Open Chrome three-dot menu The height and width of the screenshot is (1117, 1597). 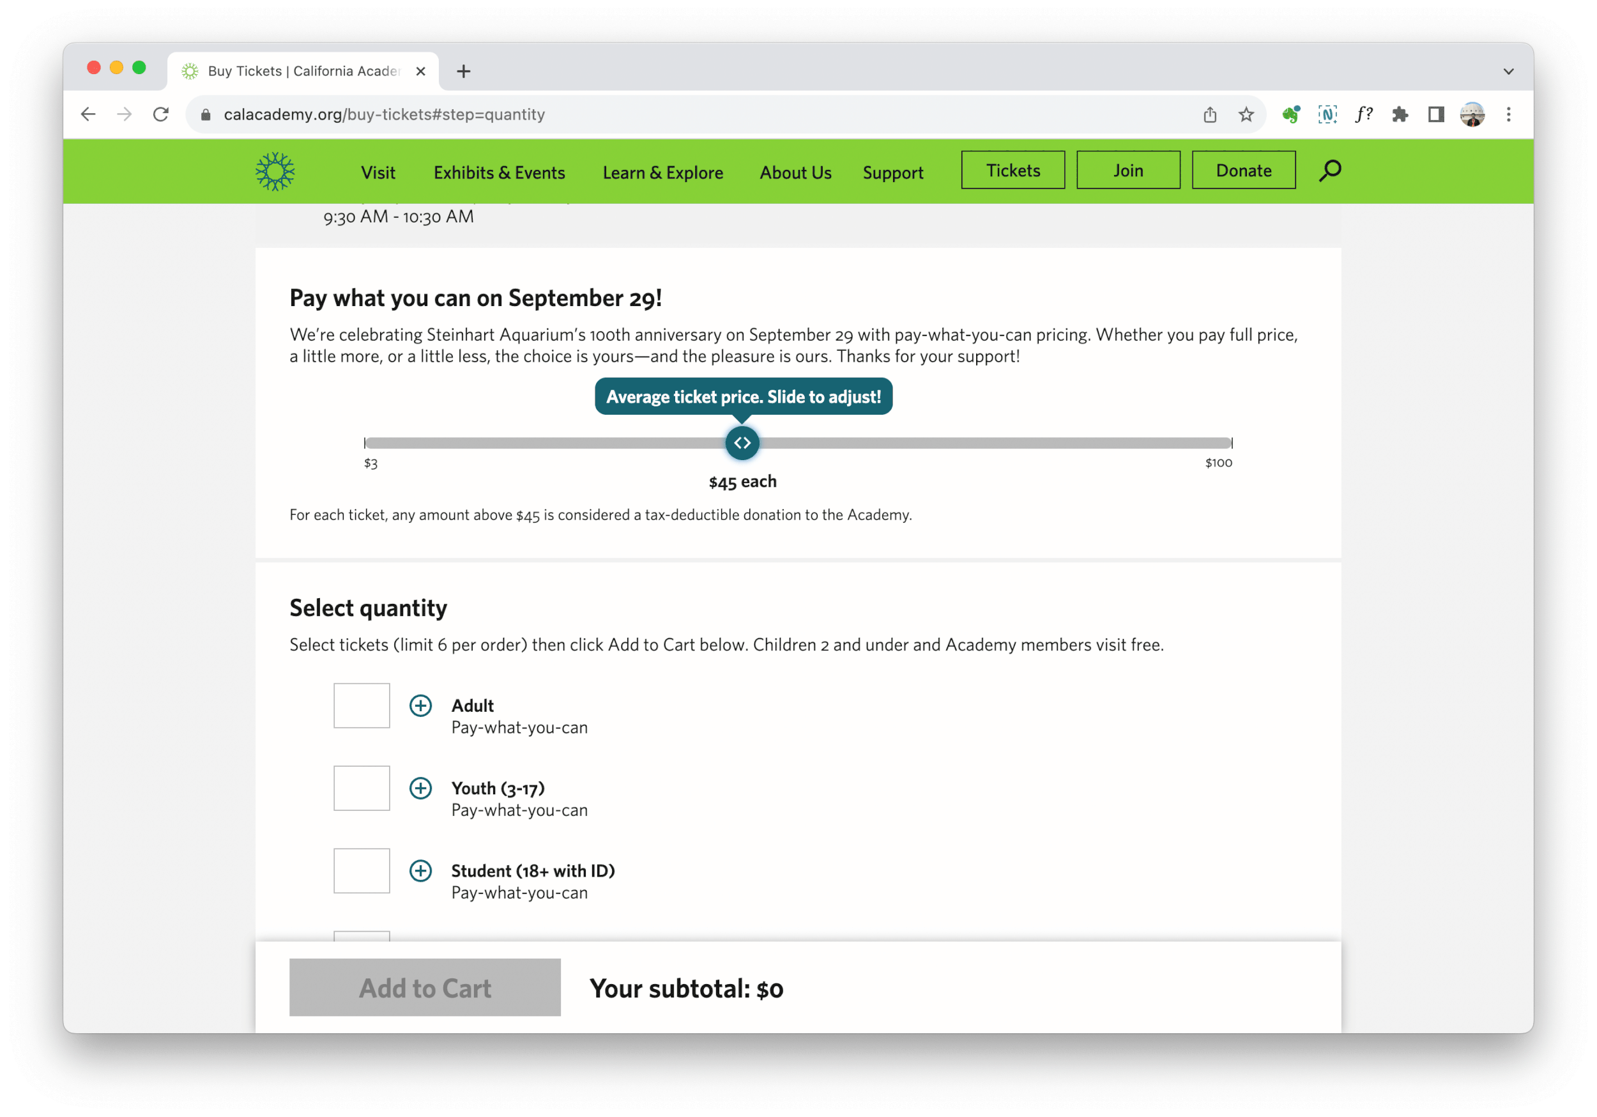coord(1508,114)
